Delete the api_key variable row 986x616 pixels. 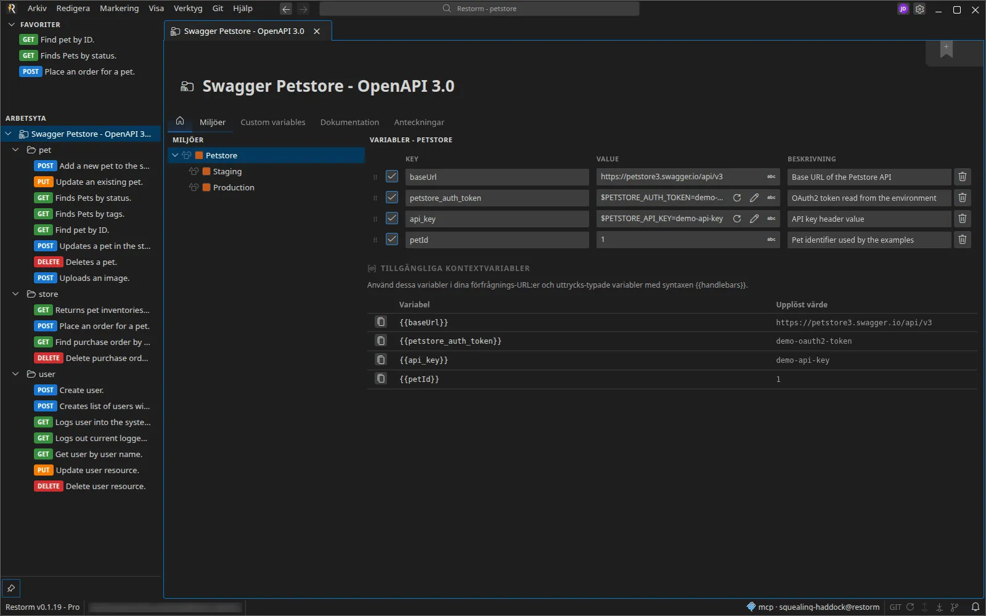962,219
